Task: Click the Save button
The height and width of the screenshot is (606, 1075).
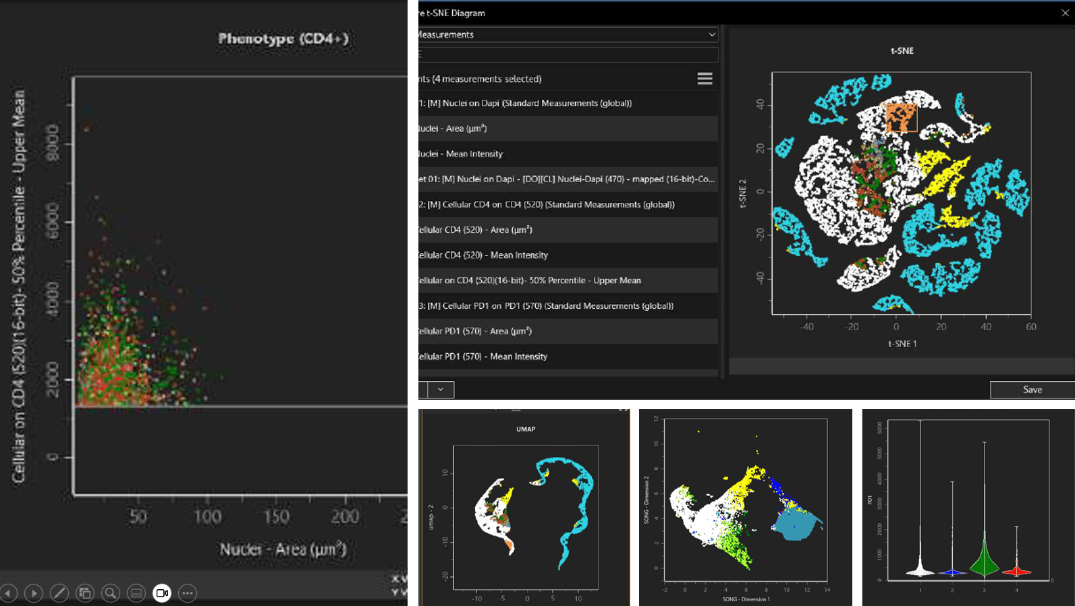Action: (x=1032, y=390)
